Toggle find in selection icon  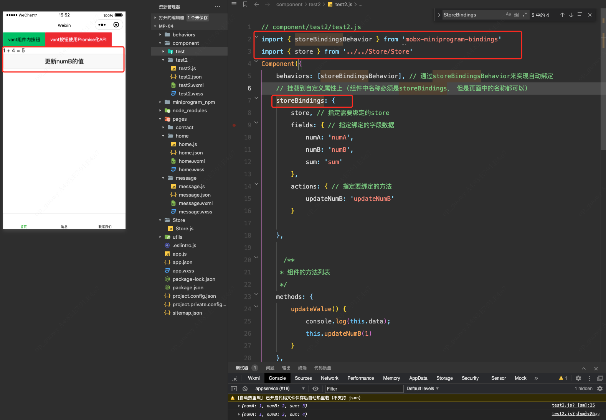pos(580,15)
